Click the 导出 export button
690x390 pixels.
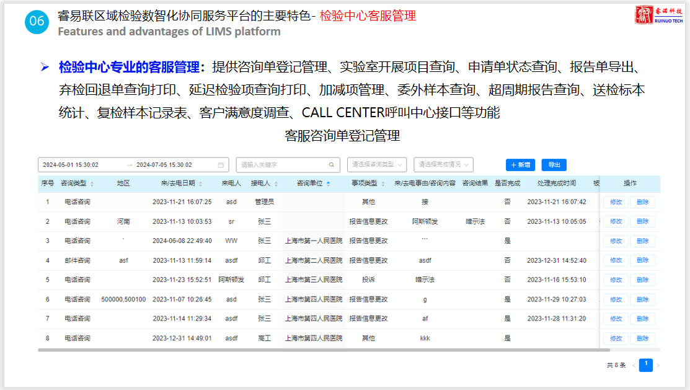coord(554,165)
